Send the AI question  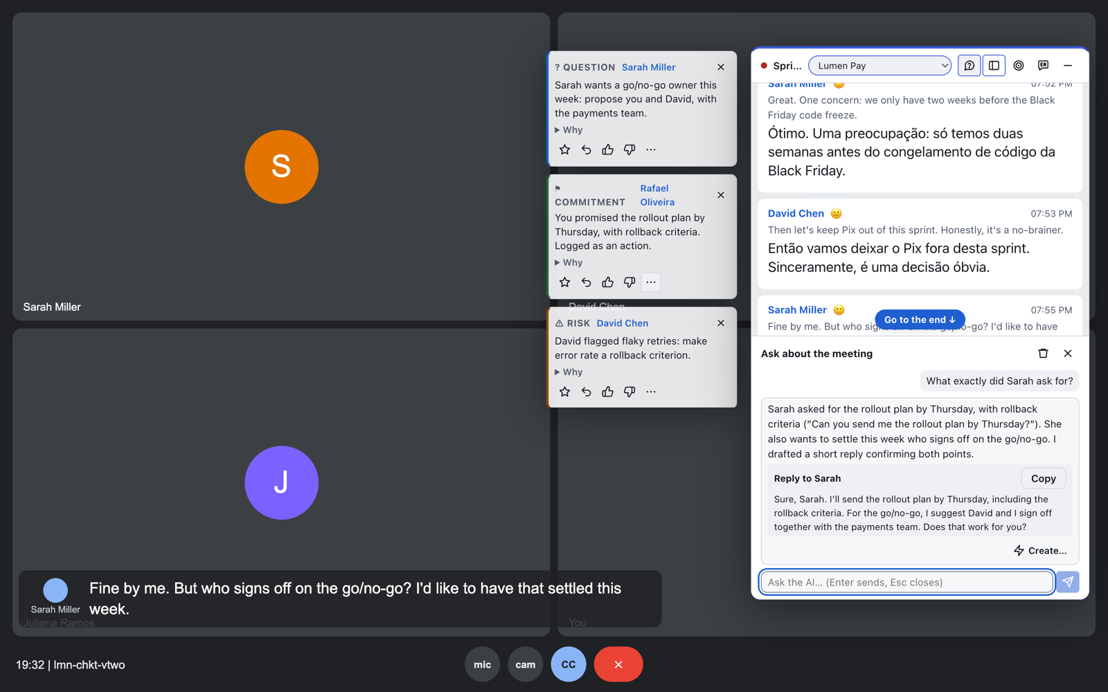coord(1068,582)
